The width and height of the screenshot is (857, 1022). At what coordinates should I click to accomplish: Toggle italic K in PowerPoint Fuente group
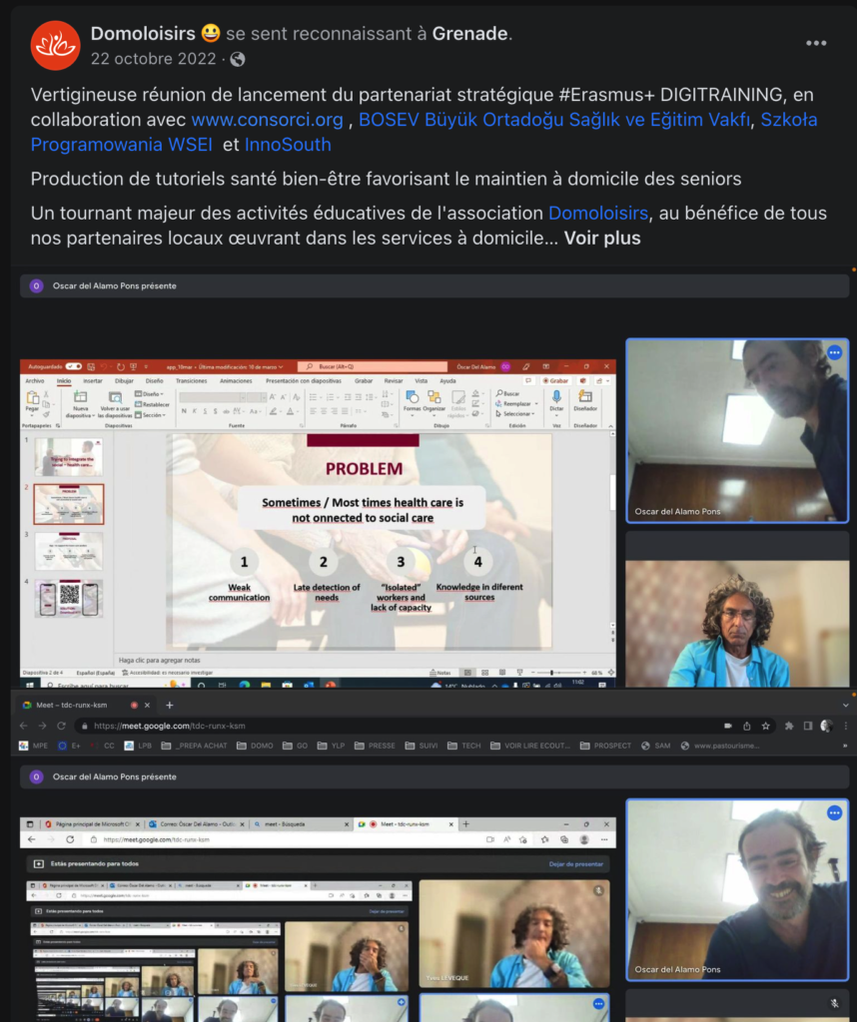point(195,411)
